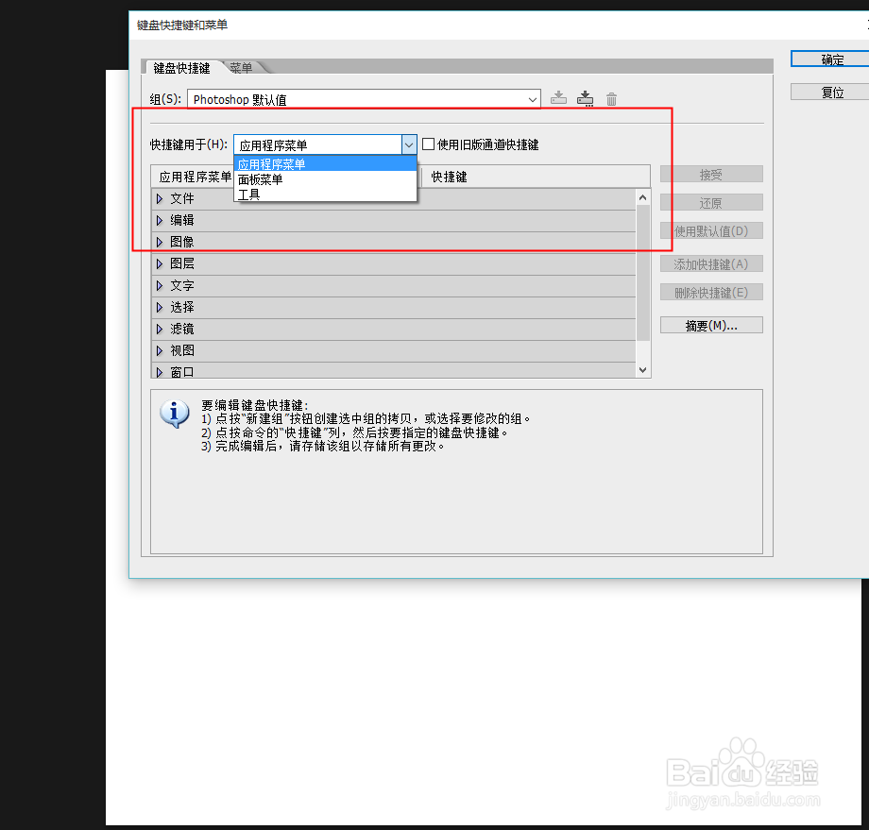Screen dimensions: 869x830
Task: Click 使用默认值(D) button
Action: [711, 230]
